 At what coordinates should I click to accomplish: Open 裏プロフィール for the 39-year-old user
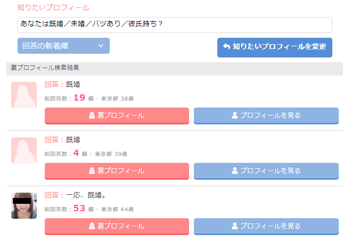coord(117,171)
